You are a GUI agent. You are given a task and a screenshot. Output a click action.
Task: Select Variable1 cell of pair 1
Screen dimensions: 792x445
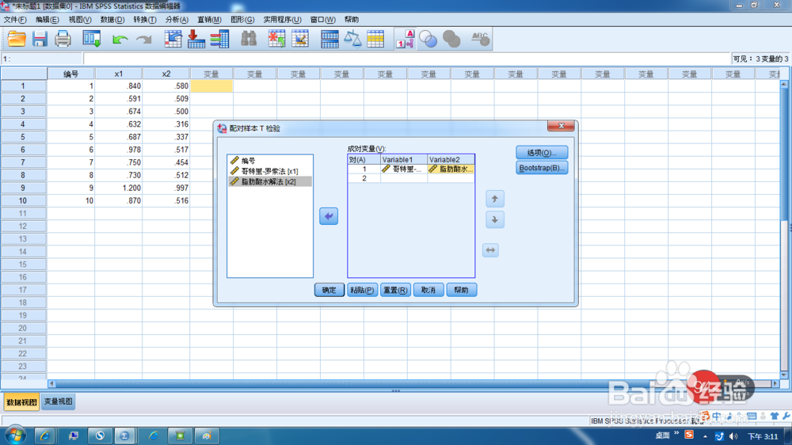point(404,169)
